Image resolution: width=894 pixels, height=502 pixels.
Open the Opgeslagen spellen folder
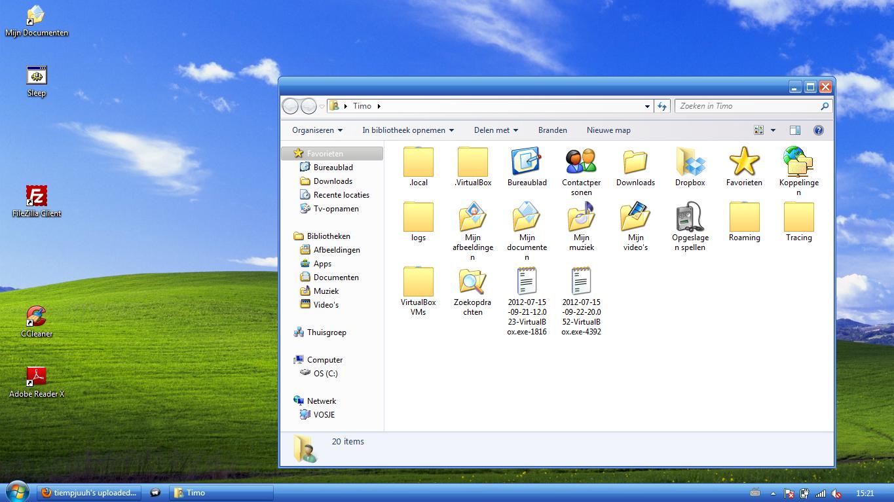690,226
